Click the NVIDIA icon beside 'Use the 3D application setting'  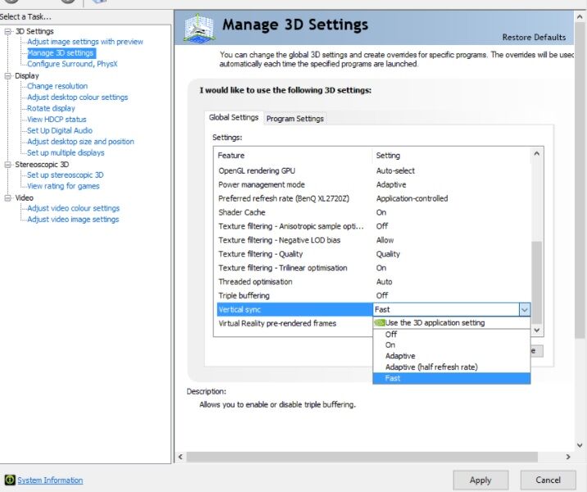click(380, 323)
